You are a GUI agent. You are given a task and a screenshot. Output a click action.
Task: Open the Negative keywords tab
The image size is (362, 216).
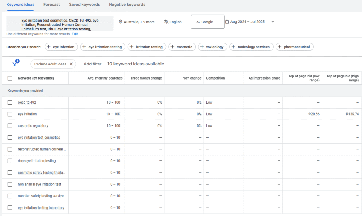127,5
